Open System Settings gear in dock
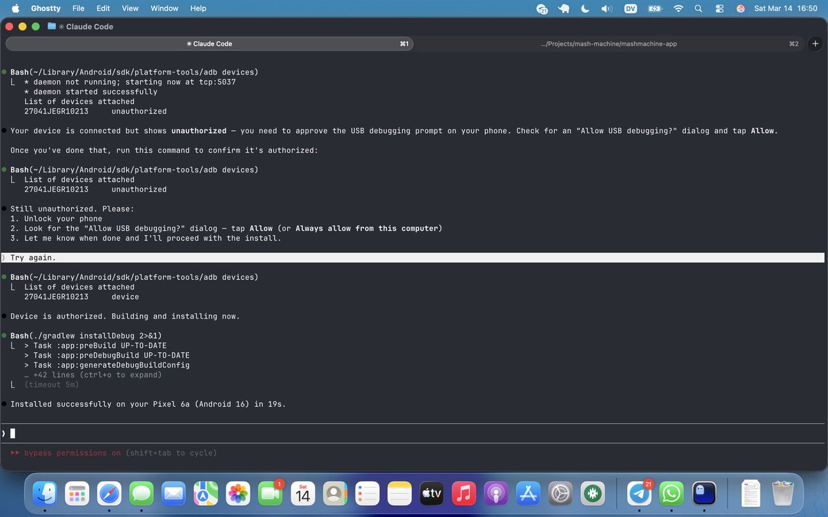This screenshot has height=517, width=828. point(561,493)
